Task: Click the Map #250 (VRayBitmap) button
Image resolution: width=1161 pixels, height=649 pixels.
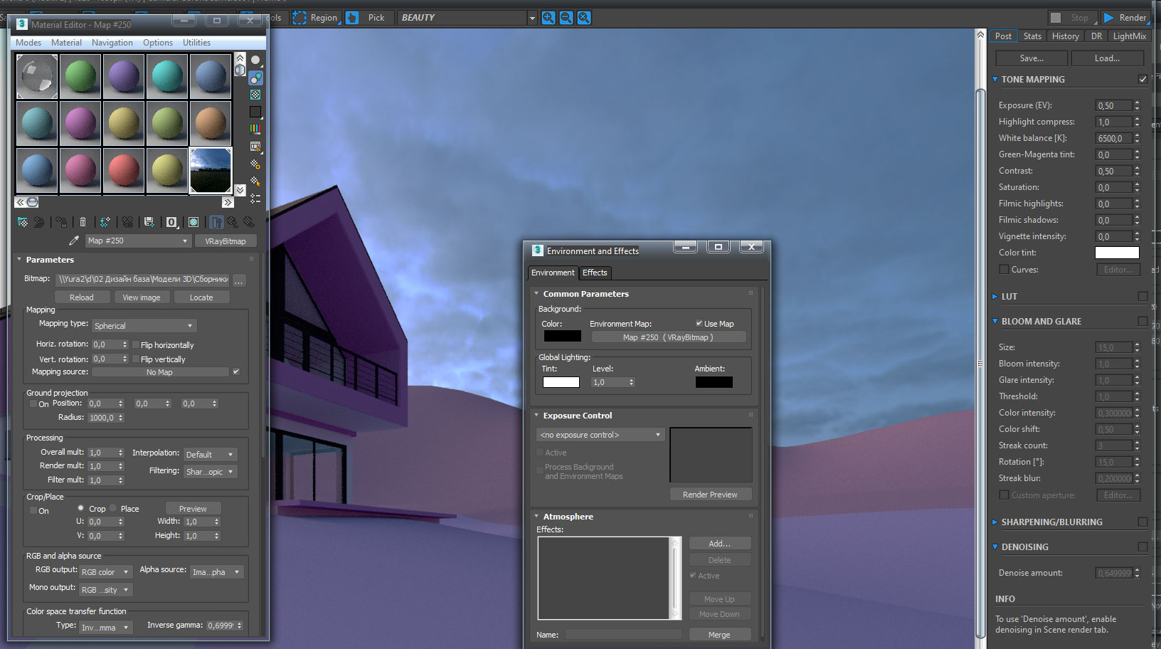Action: pos(668,337)
